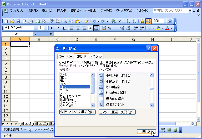Open 図形の調整 drawing menu button
Image resolution: width=202 pixels, height=139 pixels.
point(15,130)
